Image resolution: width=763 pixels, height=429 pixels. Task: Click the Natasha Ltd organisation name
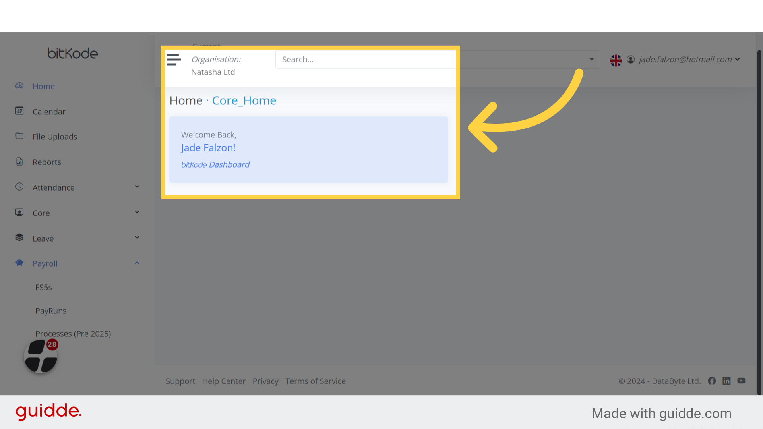coord(213,72)
